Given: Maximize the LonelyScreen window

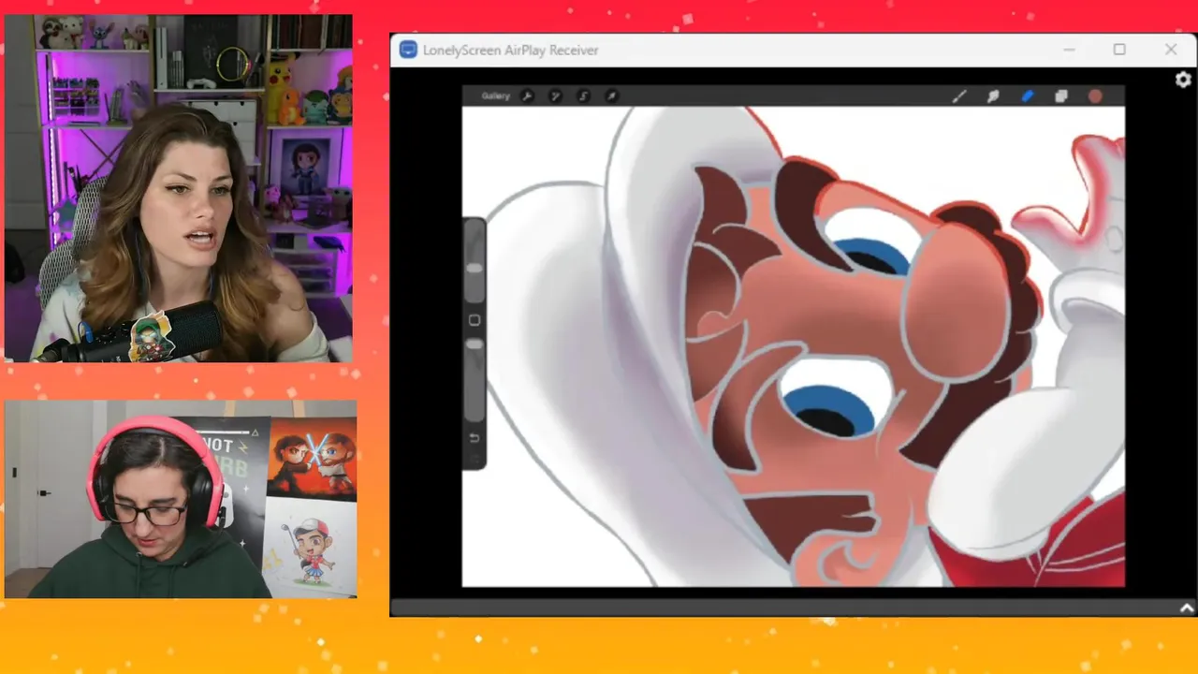Looking at the screenshot, I should coord(1119,50).
